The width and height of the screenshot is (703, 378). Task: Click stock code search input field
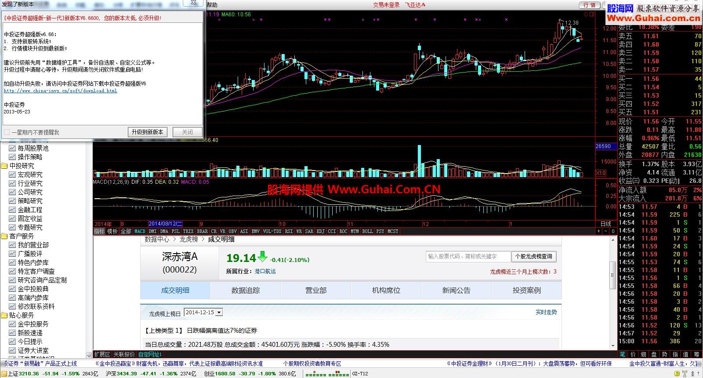coord(468,256)
